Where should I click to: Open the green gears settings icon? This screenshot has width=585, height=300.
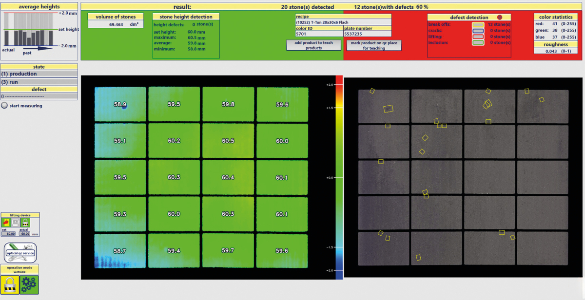tap(29, 284)
